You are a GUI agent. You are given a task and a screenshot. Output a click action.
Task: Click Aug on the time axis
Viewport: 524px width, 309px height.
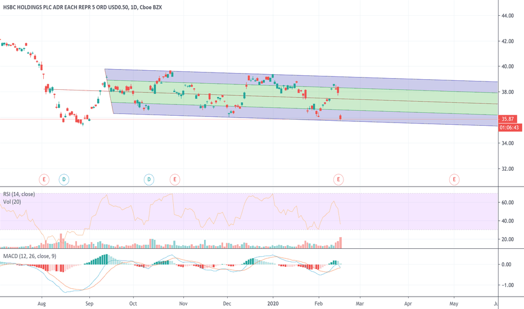click(x=42, y=303)
